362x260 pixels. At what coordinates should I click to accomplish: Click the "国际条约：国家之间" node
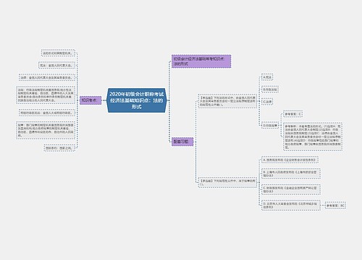[x=59, y=148]
